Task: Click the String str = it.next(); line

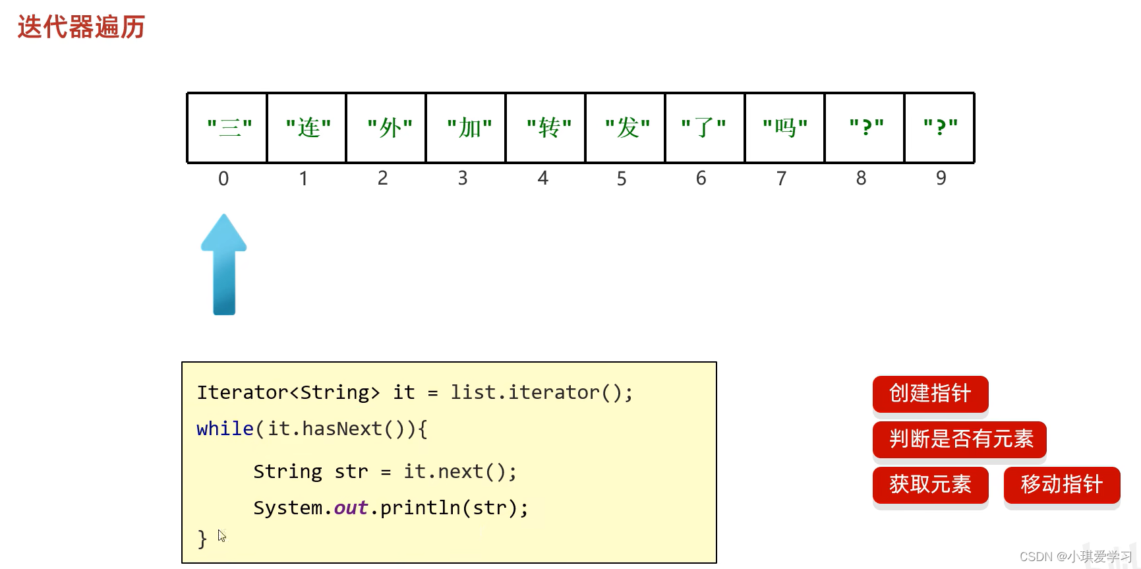Action: point(385,471)
